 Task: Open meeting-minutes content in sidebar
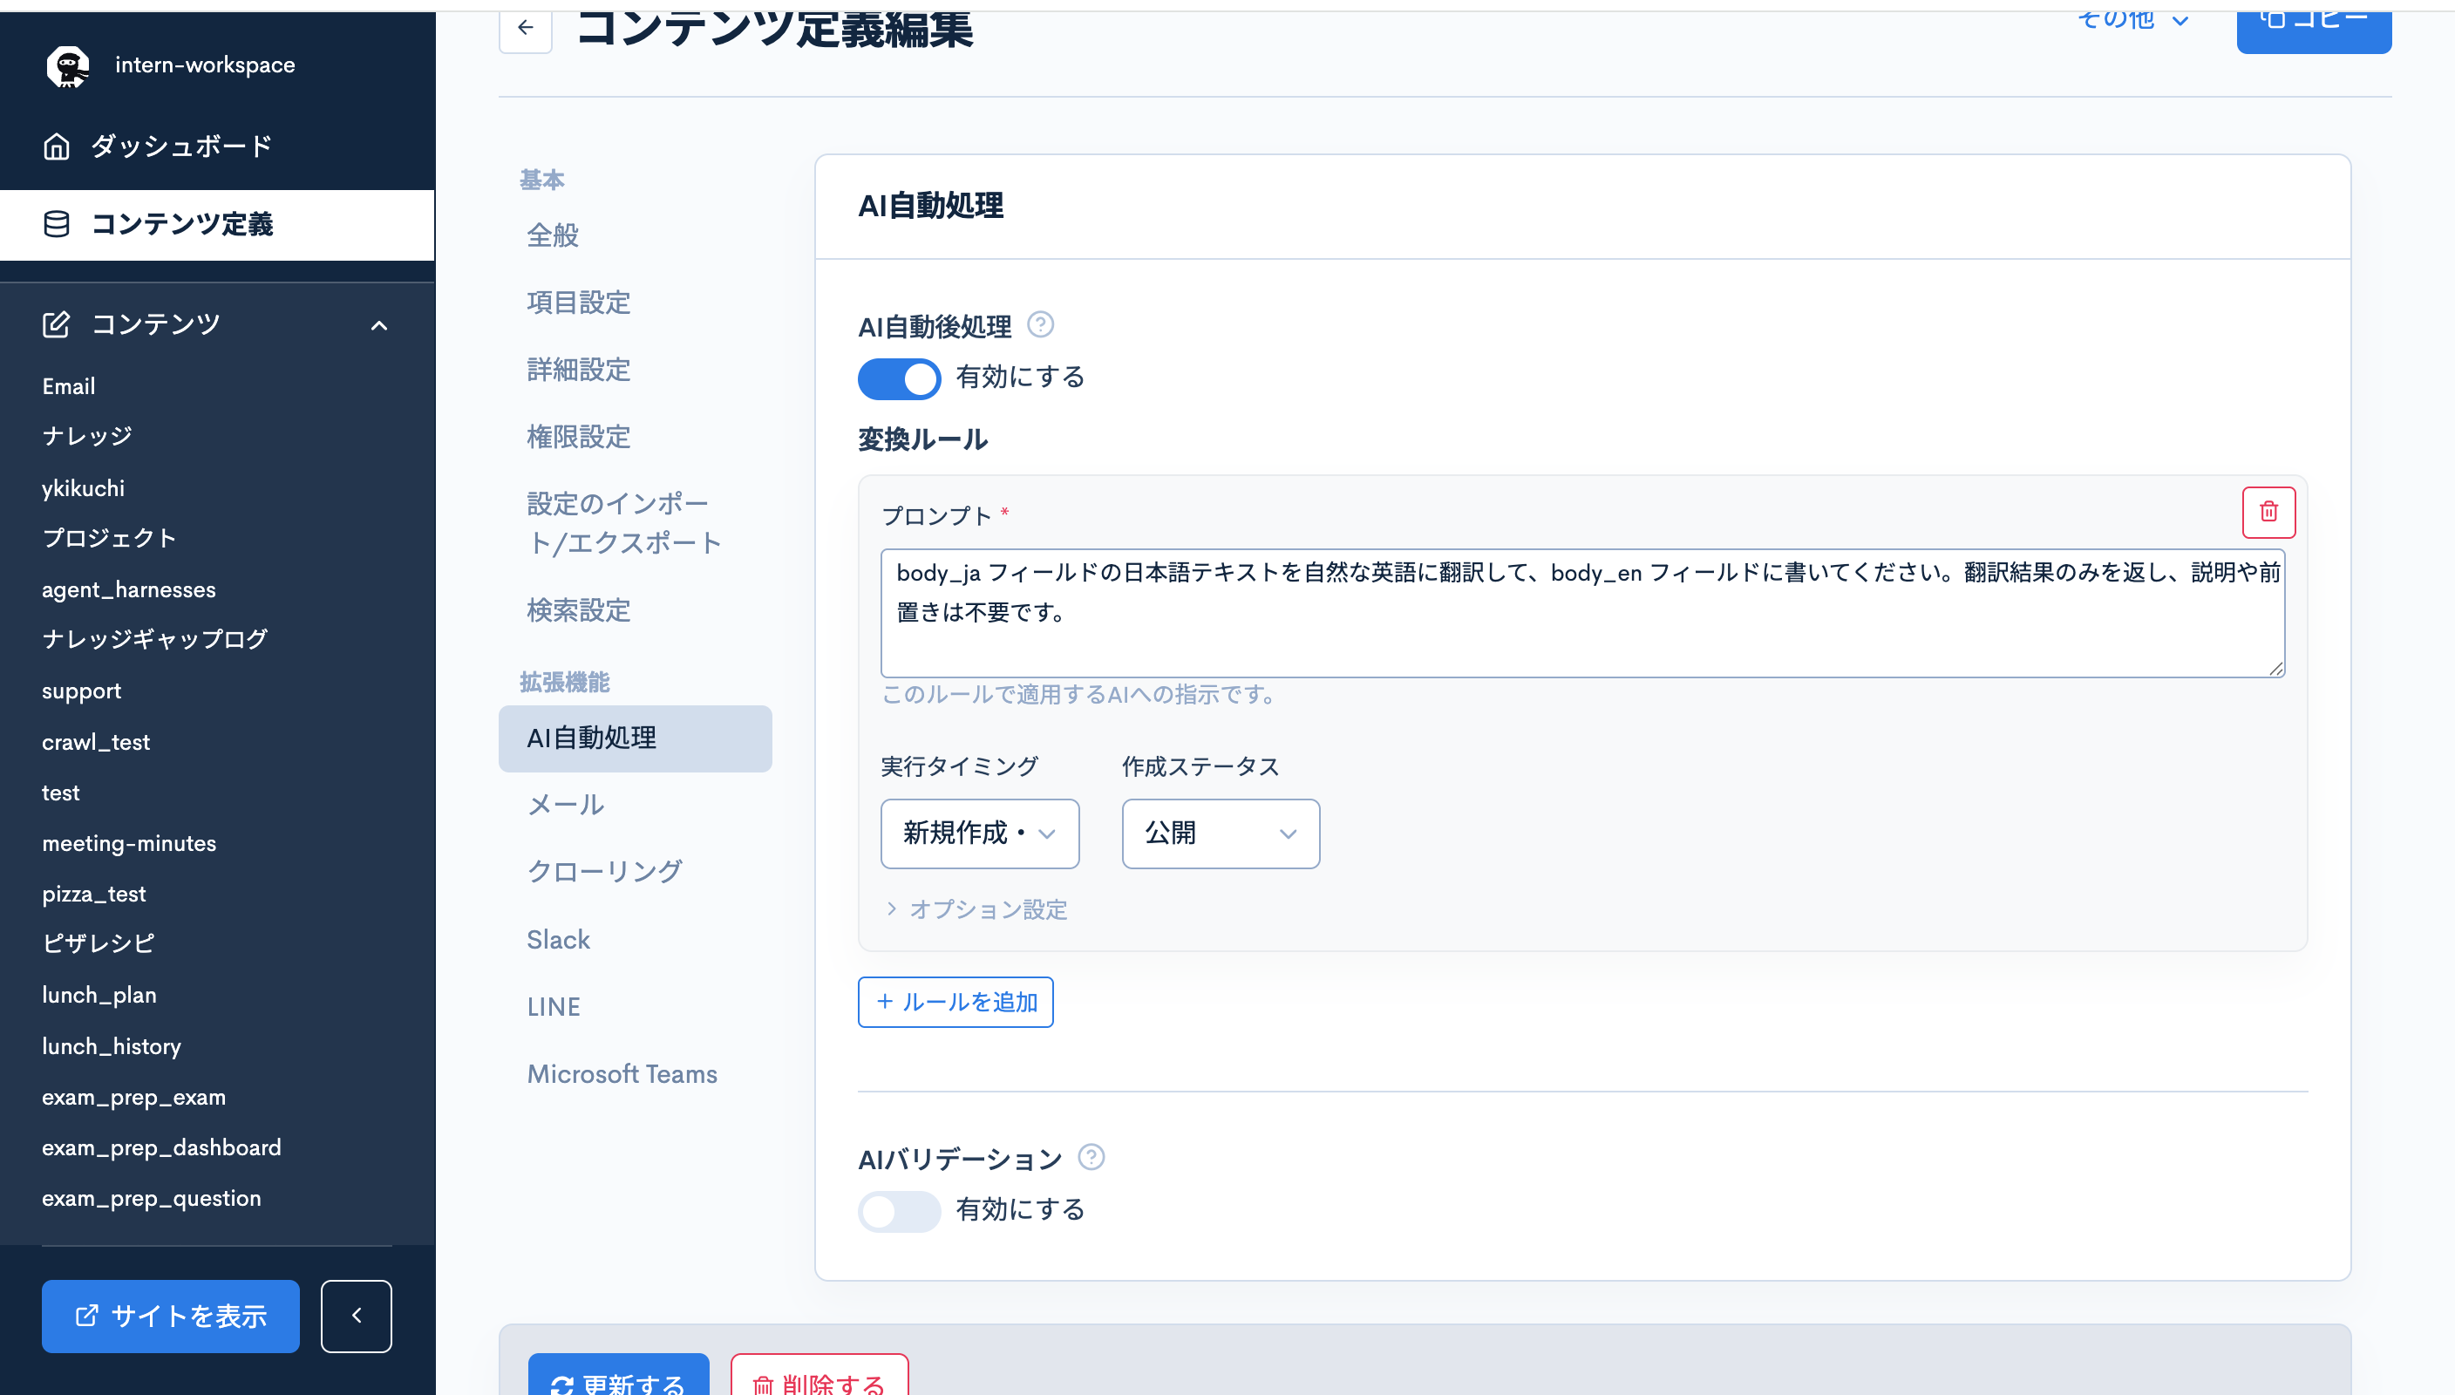pyautogui.click(x=129, y=843)
